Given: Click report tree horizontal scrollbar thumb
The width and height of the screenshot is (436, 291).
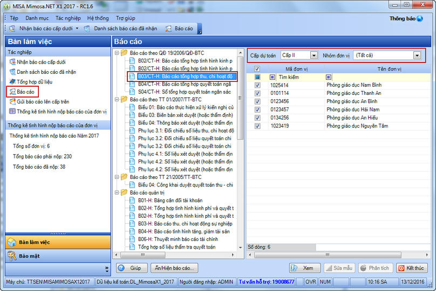Looking at the screenshot, I should coord(143,254).
